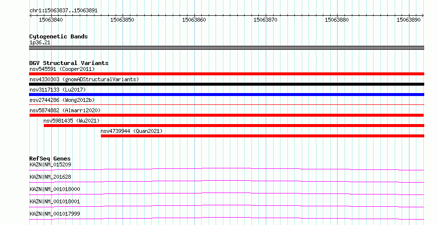
Task: Open variant nsv5981435 (Wu2021) label
Action: pyautogui.click(x=71, y=121)
